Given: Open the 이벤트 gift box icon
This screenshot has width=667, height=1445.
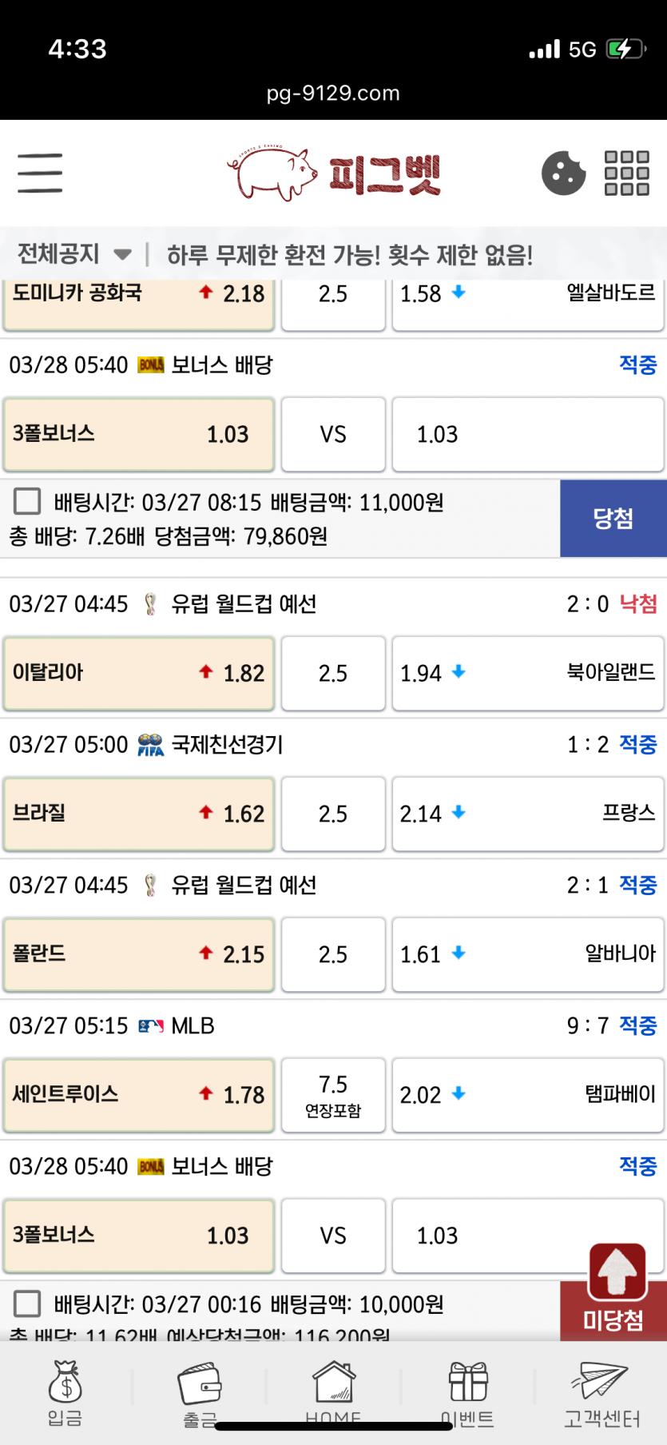Looking at the screenshot, I should 467,1394.
